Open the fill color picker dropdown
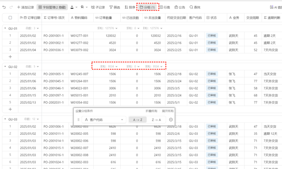The image size is (282, 169). [87, 7]
